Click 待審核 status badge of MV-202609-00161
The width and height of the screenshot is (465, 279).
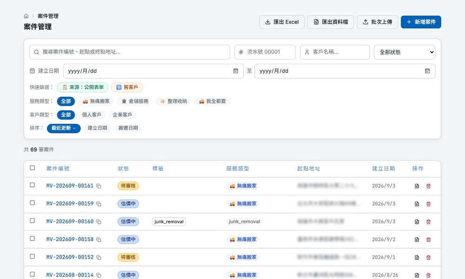pyautogui.click(x=128, y=186)
